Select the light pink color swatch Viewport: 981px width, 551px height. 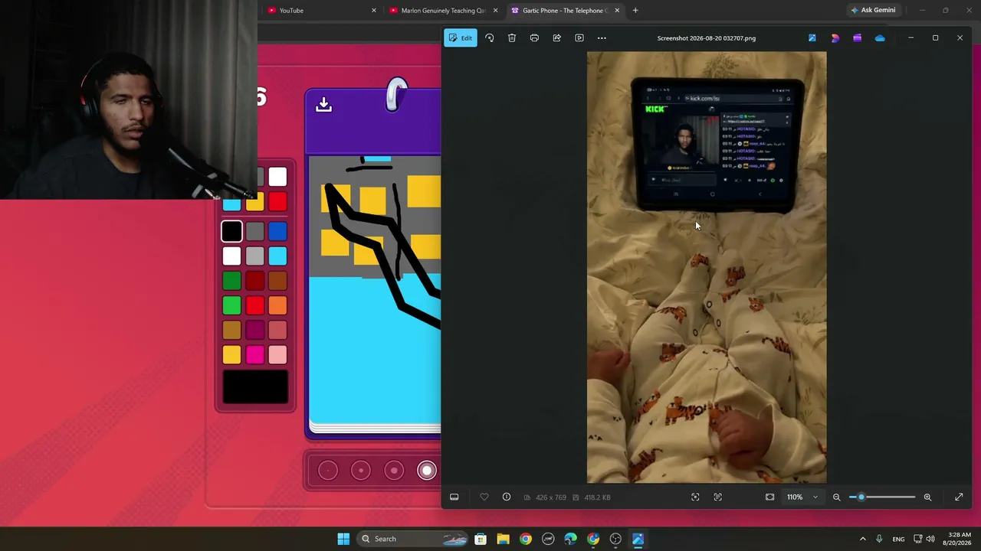(278, 354)
